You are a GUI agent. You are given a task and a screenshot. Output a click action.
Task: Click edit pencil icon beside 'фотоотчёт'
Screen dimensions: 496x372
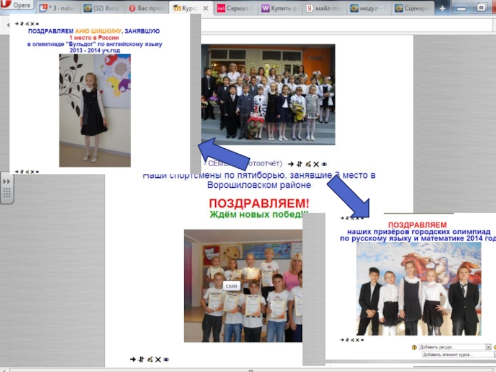(307, 164)
